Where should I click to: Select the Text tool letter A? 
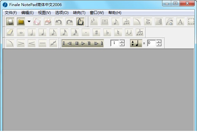tap(180, 22)
